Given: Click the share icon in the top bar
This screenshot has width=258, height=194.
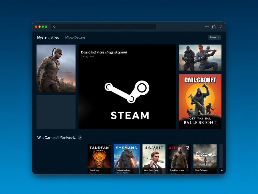Looking at the screenshot, I should [x=214, y=27].
